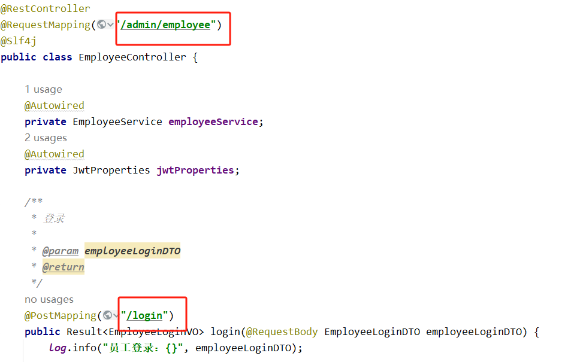This screenshot has height=362, width=583.
Task: Click the globe icon beside @PostMapping
Action: tap(107, 315)
